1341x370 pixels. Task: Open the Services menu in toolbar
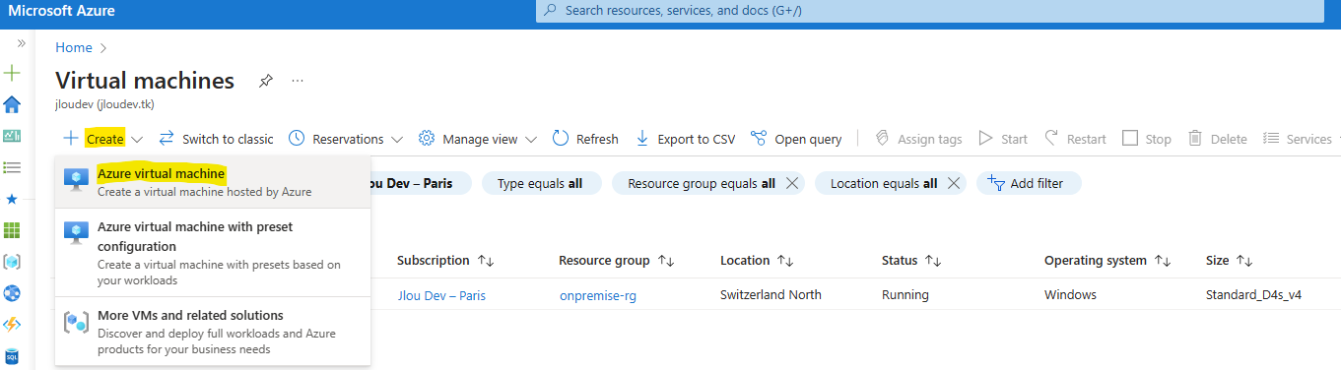1301,139
